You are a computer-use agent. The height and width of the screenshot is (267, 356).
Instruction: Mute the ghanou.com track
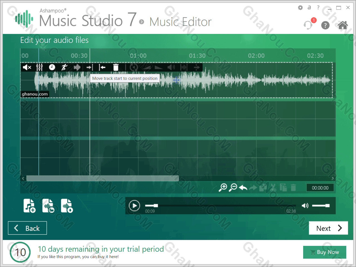point(27,67)
